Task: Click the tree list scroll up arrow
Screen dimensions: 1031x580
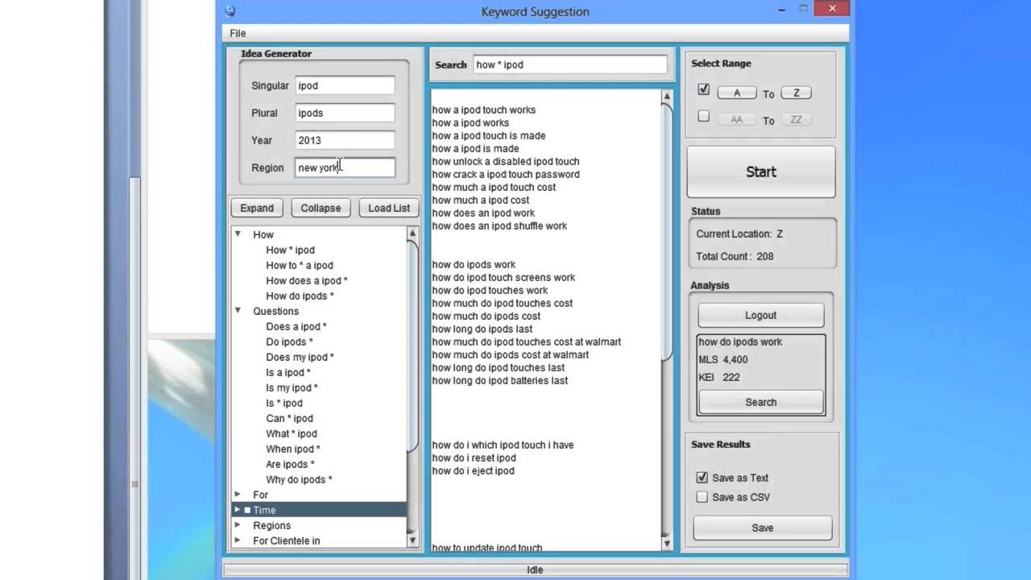Action: tap(412, 233)
